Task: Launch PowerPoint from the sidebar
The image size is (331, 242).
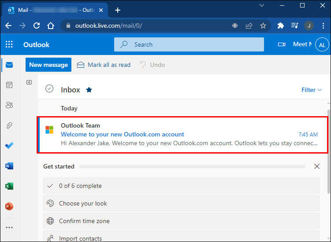Action: coord(9,206)
